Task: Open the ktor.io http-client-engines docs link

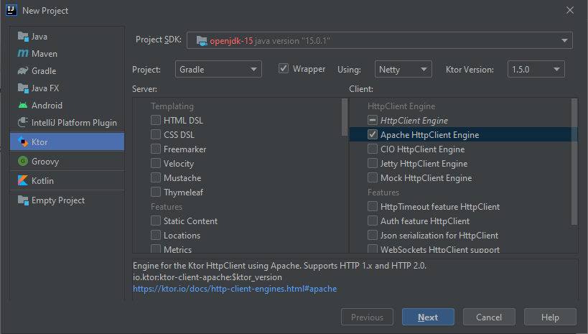Action: click(235, 289)
